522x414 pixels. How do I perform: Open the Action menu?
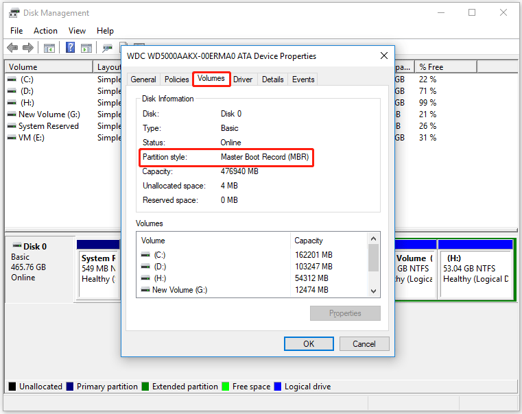(45, 31)
